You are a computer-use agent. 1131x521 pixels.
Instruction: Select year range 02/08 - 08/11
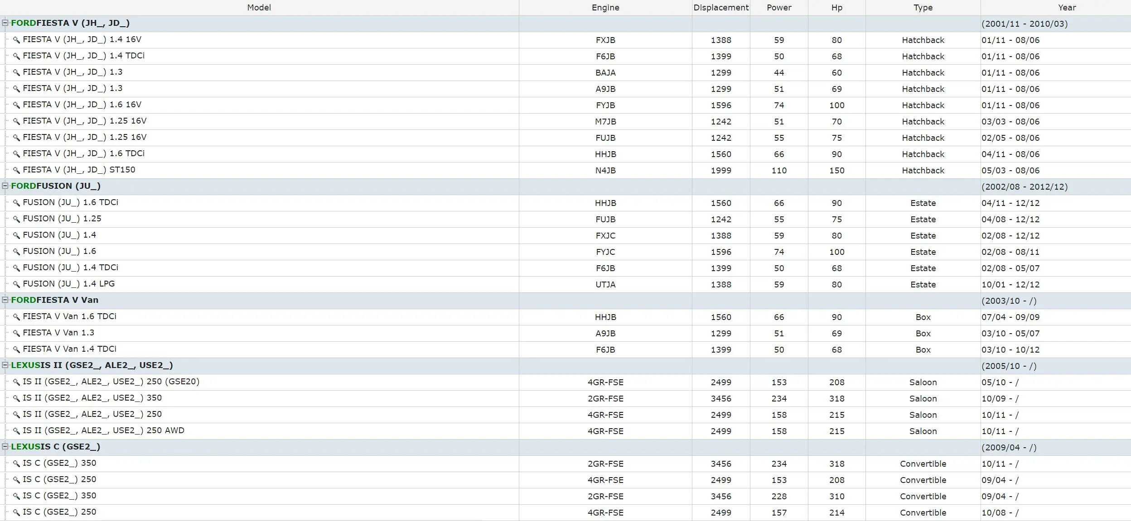[1010, 252]
